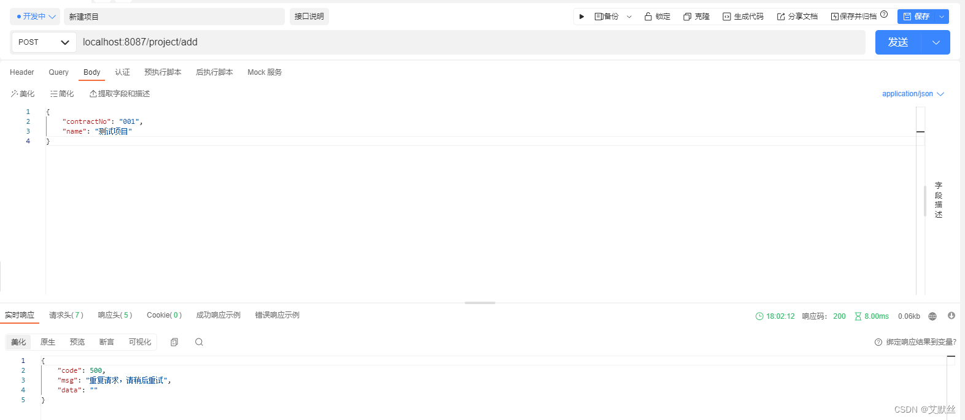The height and width of the screenshot is (420, 965).
Task: Select 原生 raw response view
Action: (x=48, y=342)
